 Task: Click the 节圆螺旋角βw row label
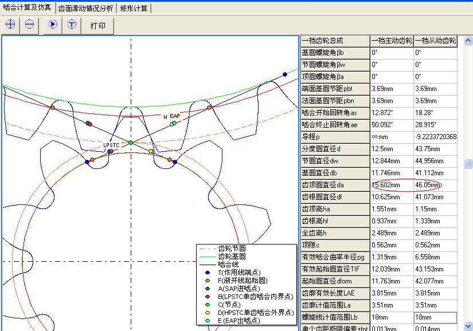pyautogui.click(x=335, y=65)
